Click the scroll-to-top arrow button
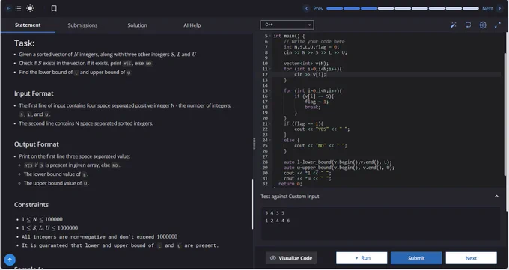This screenshot has width=509, height=270. pos(10,260)
